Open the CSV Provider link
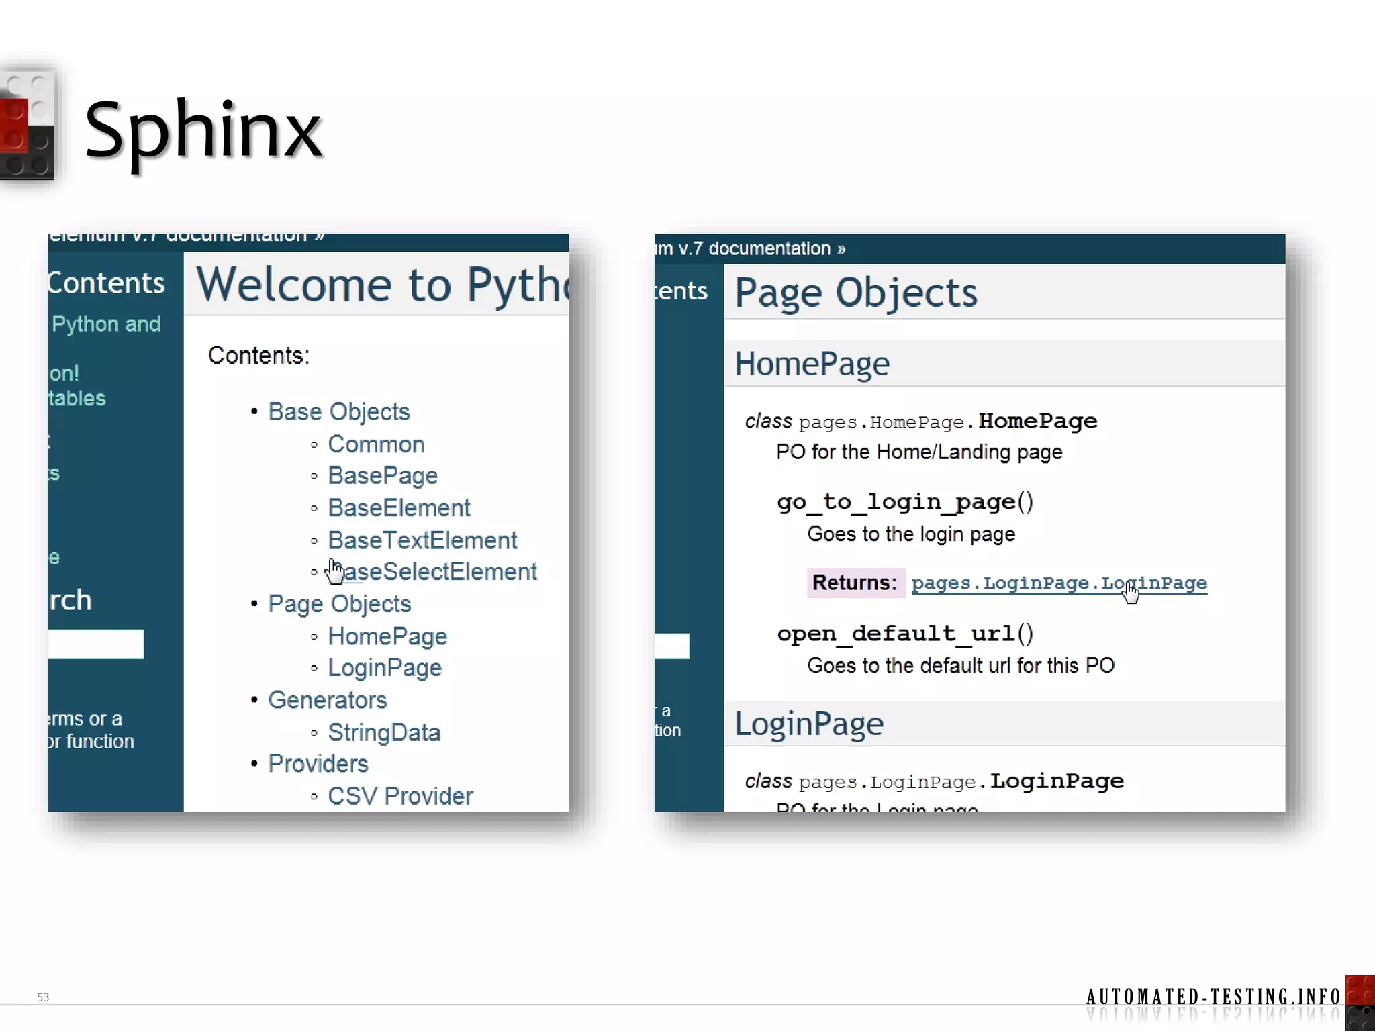1375x1031 pixels. tap(400, 796)
